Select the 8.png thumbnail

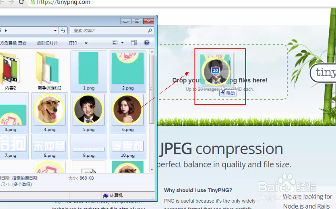(50, 147)
